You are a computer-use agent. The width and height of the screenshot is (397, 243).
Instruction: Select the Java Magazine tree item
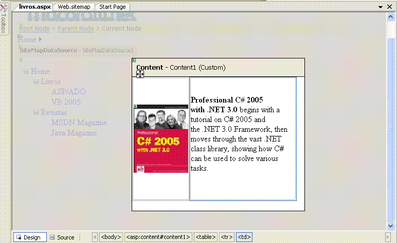(x=74, y=133)
